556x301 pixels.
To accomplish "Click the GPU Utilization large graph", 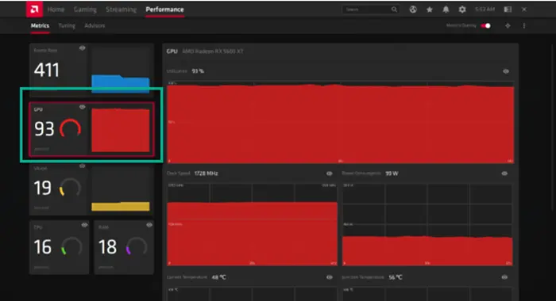I will pyautogui.click(x=341, y=123).
